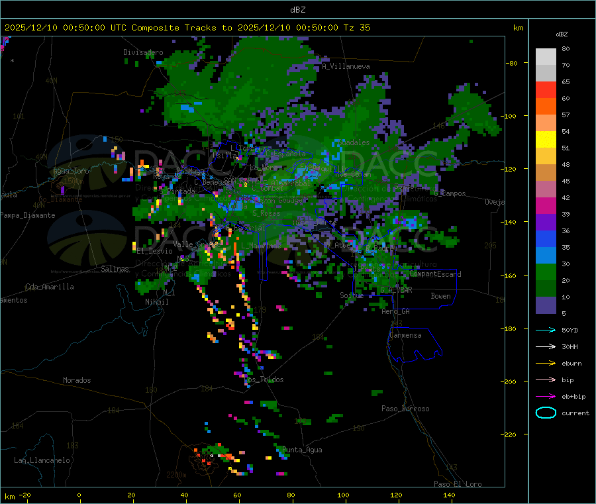Click the Paso_El_Loro label
This screenshot has height=504, width=596.
[458, 484]
